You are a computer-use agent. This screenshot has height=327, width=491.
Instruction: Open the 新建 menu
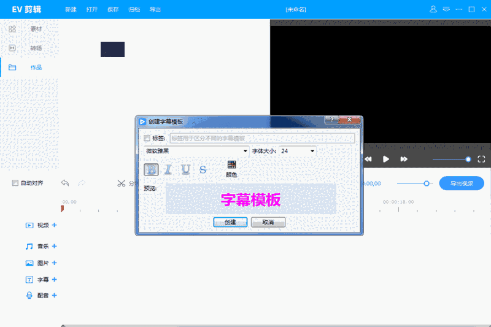[x=71, y=9]
